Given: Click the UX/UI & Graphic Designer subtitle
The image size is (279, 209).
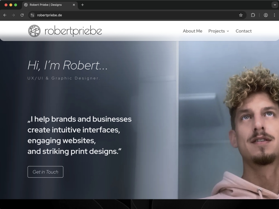Looking at the screenshot, I should [x=64, y=78].
